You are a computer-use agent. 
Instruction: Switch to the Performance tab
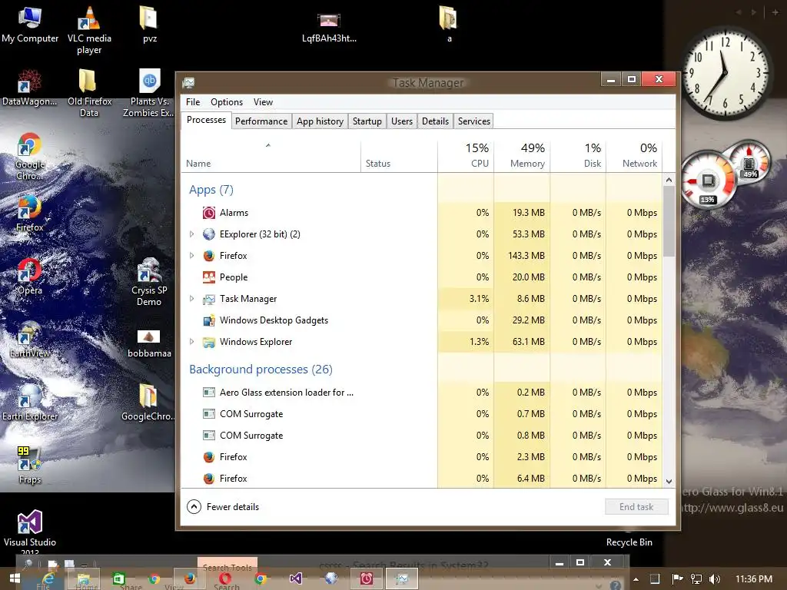(261, 121)
